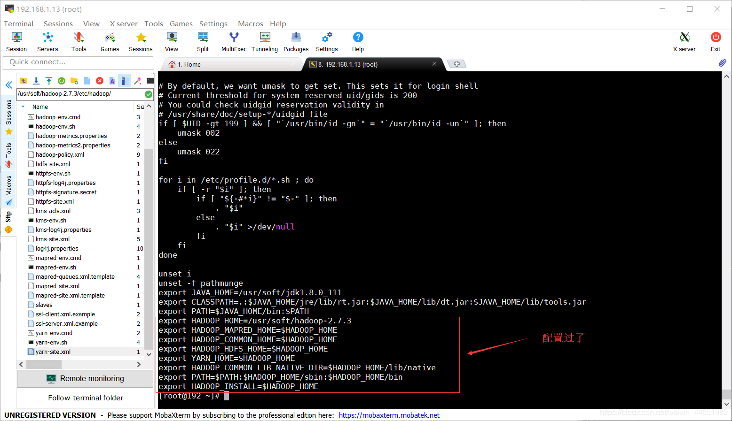Click the Remote monitoring button
This screenshot has height=421, width=732.
(x=85, y=378)
